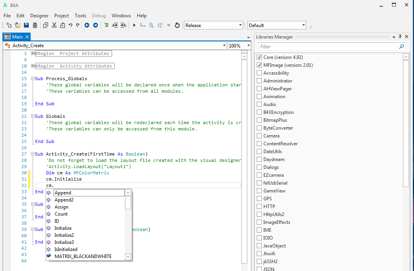
Task: Navigate forward with the blue right arrow
Action: (95, 25)
